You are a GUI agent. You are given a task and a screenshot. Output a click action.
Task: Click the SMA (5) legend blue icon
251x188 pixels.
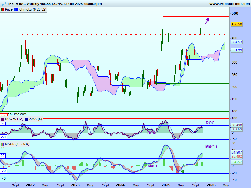click(x=26, y=119)
